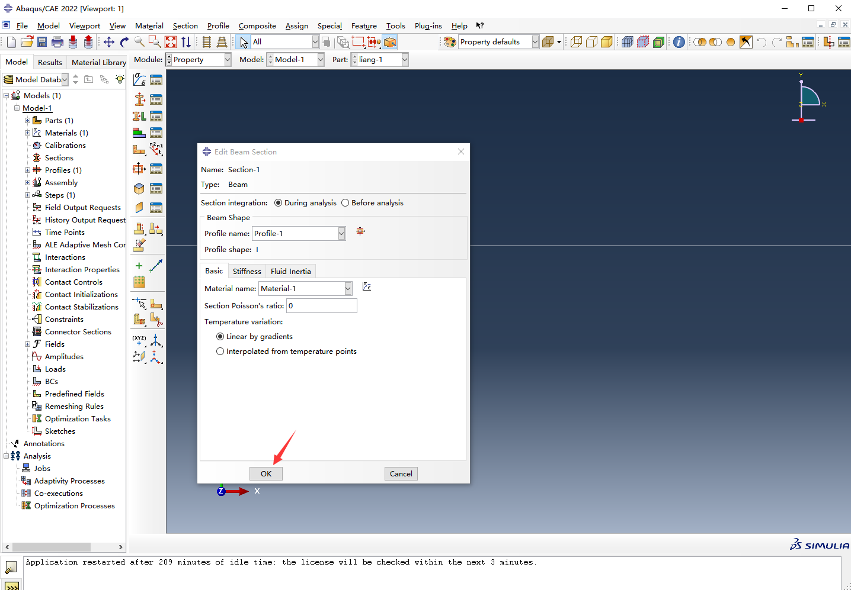Select Linear by gradients radio button

point(220,337)
